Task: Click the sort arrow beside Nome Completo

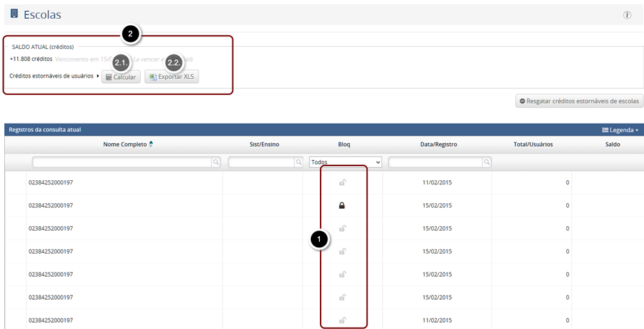Action: pyautogui.click(x=151, y=144)
